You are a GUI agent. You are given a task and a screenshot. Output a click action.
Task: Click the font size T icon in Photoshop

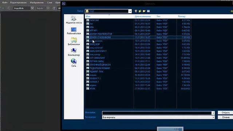point(54,8)
